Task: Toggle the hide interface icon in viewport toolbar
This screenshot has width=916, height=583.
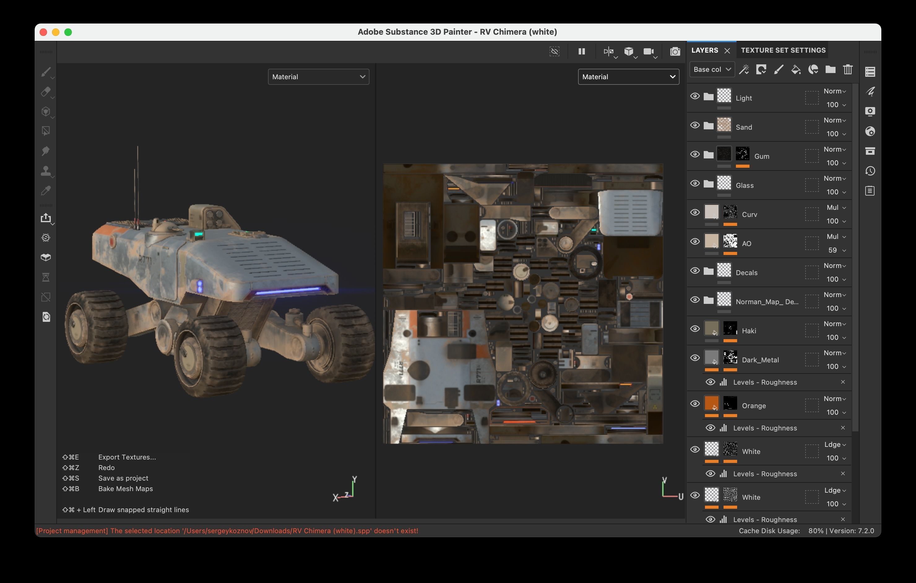Action: pos(554,51)
